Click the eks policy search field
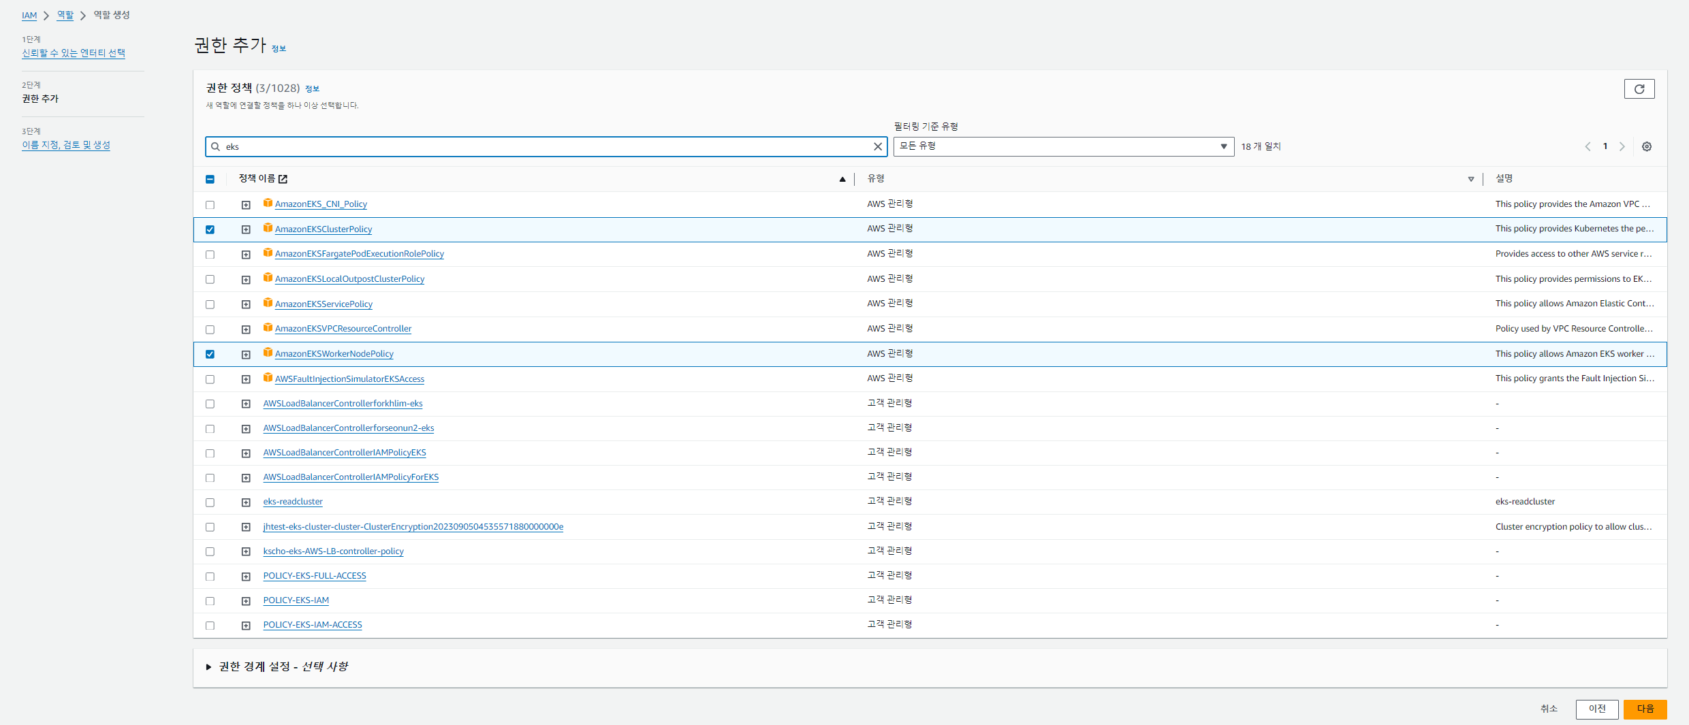 click(x=546, y=146)
